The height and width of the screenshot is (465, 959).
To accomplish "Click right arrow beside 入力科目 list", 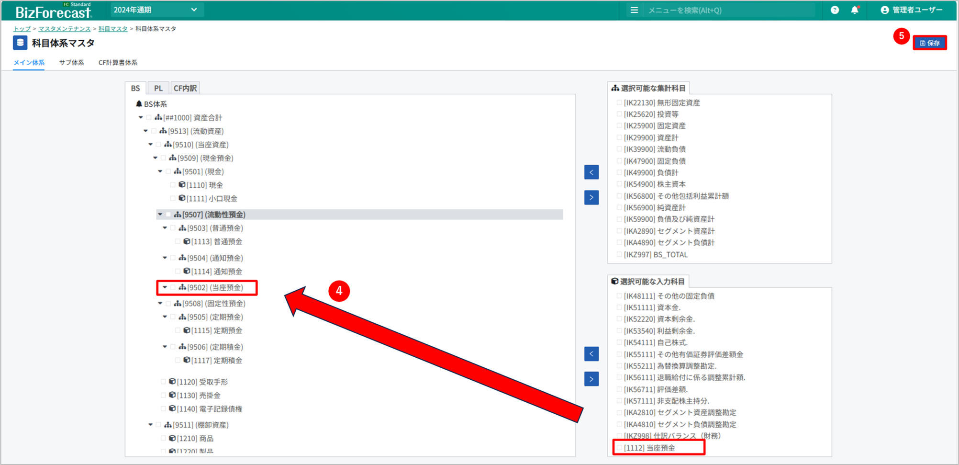I will point(591,379).
